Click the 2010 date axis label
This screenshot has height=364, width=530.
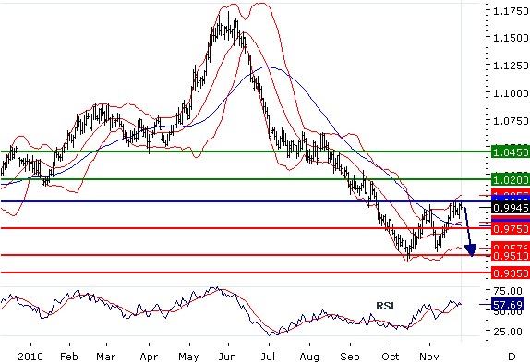30,357
